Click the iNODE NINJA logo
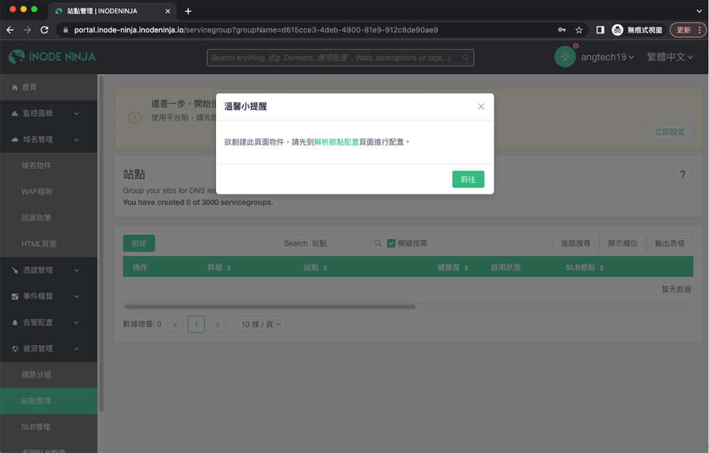Image resolution: width=709 pixels, height=453 pixels. tap(52, 57)
